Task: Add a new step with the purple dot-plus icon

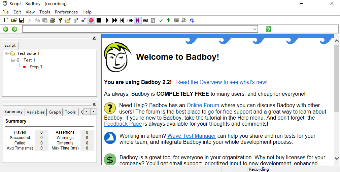Action: (83, 20)
